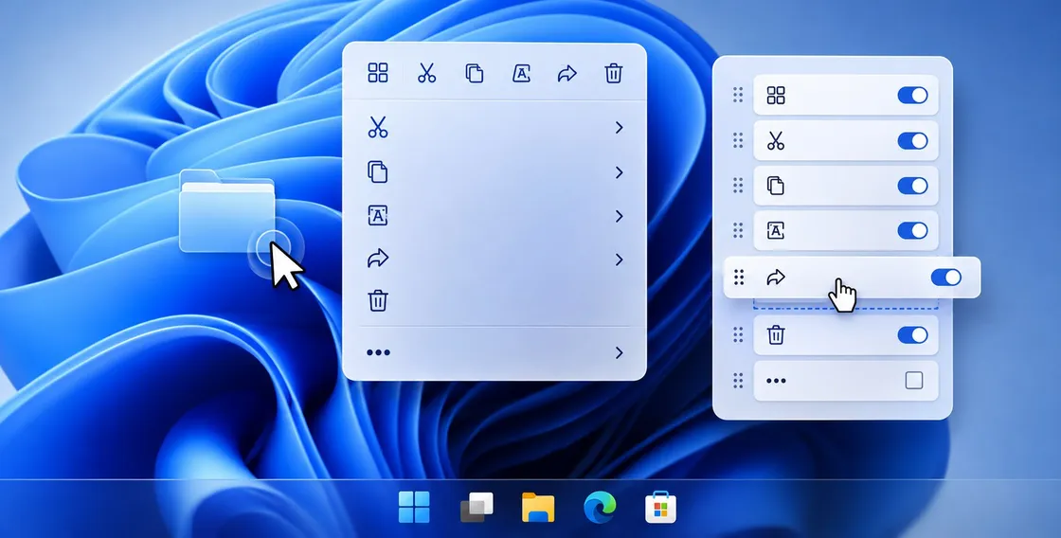This screenshot has height=538, width=1061.
Task: Select the Copy entry in the menu list
Action: (495, 171)
